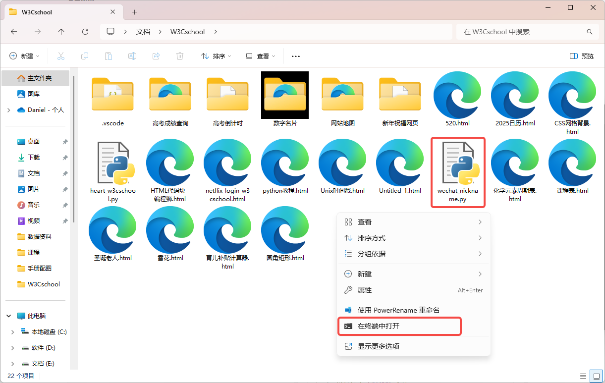The width and height of the screenshot is (605, 383).
Task: Click the search magnifier icon
Action: click(x=590, y=32)
